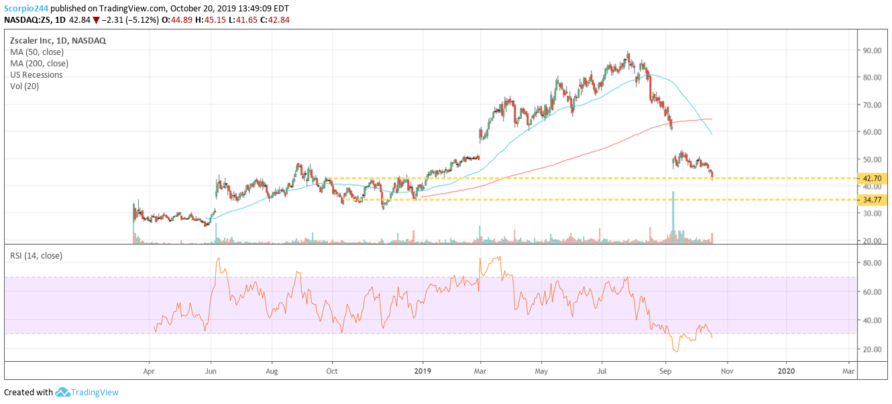This screenshot has width=892, height=404.
Task: Click the tall September volume spike bar
Action: point(673,217)
